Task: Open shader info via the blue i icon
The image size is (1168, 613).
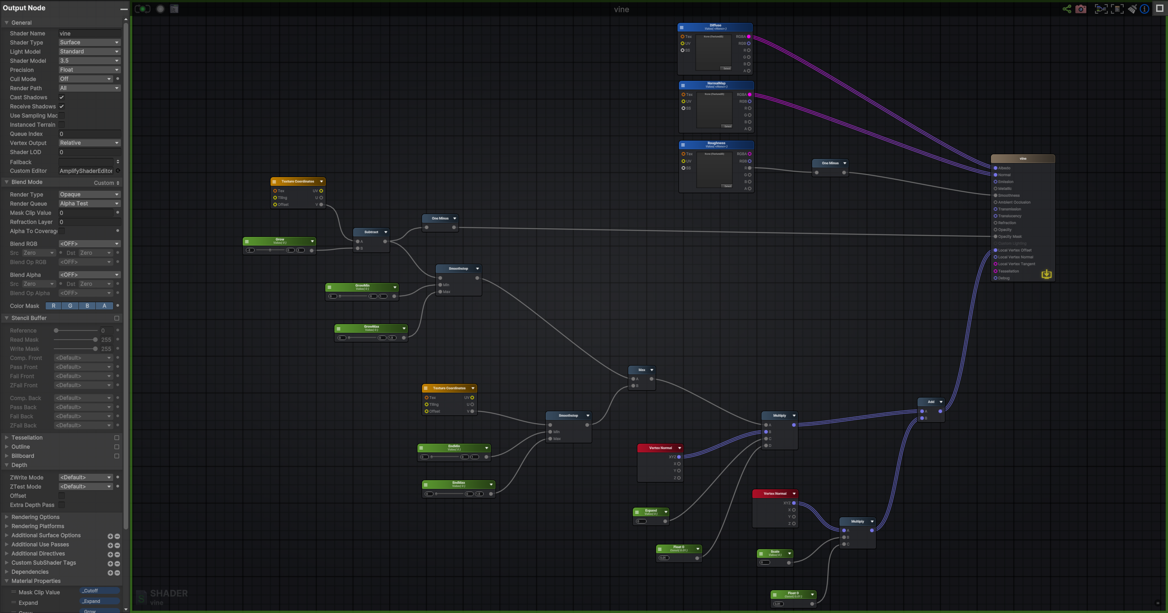Action: (1144, 9)
